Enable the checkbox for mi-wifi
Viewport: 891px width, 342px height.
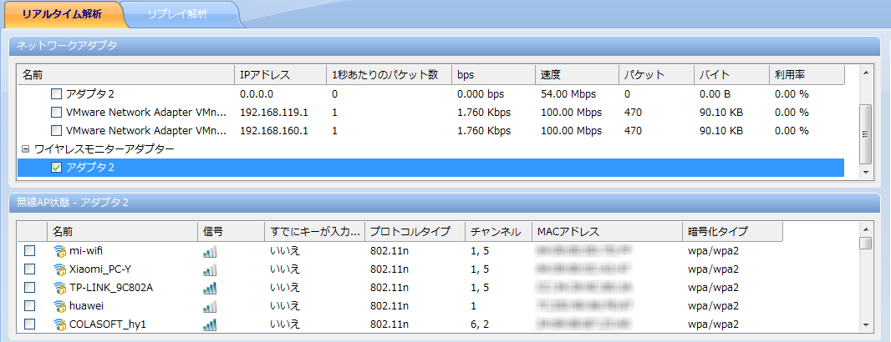pos(30,251)
